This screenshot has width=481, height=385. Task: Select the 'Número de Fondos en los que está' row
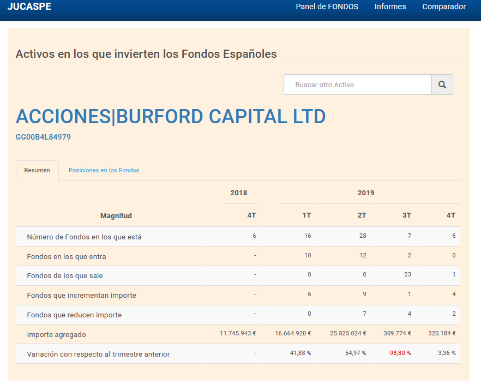[x=84, y=237]
